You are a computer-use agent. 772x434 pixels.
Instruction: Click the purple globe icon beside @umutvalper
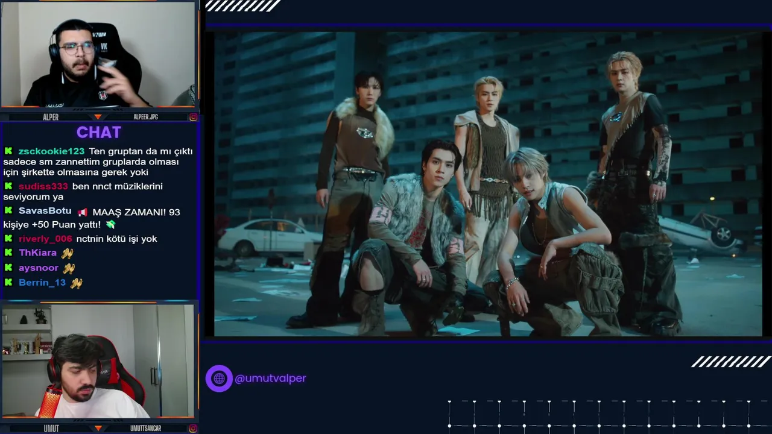coord(219,379)
